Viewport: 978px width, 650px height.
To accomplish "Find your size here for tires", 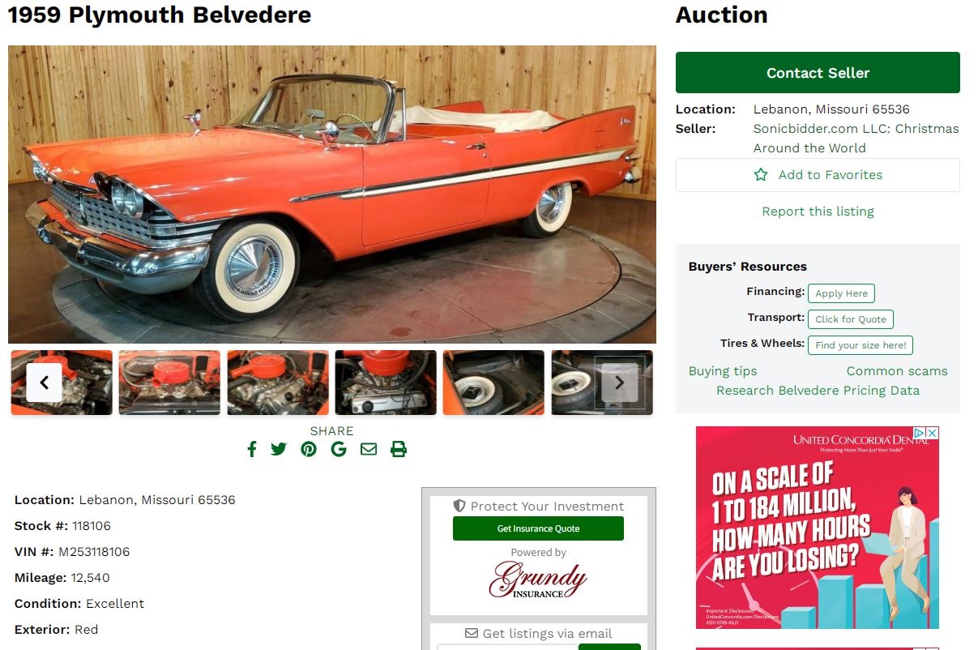I will click(x=861, y=345).
